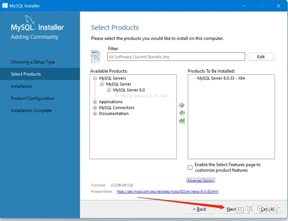
Task: Expand the Applications tree node
Action: 95,102
